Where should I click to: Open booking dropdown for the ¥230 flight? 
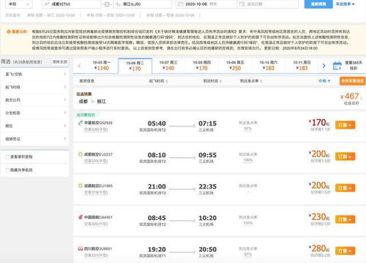click(345, 219)
